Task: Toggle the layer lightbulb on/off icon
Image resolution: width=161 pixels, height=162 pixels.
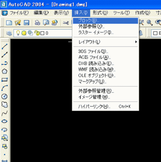Action: (18, 33)
